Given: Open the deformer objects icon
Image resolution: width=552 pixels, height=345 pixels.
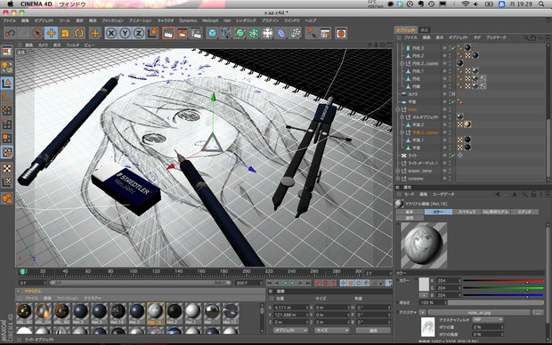Looking at the screenshot, I should (x=281, y=34).
